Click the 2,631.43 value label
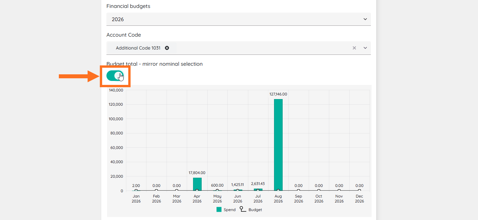This screenshot has height=220, width=478. click(x=258, y=184)
